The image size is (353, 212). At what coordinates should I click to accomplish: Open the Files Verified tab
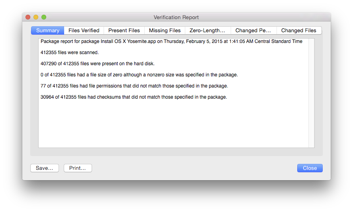84,31
